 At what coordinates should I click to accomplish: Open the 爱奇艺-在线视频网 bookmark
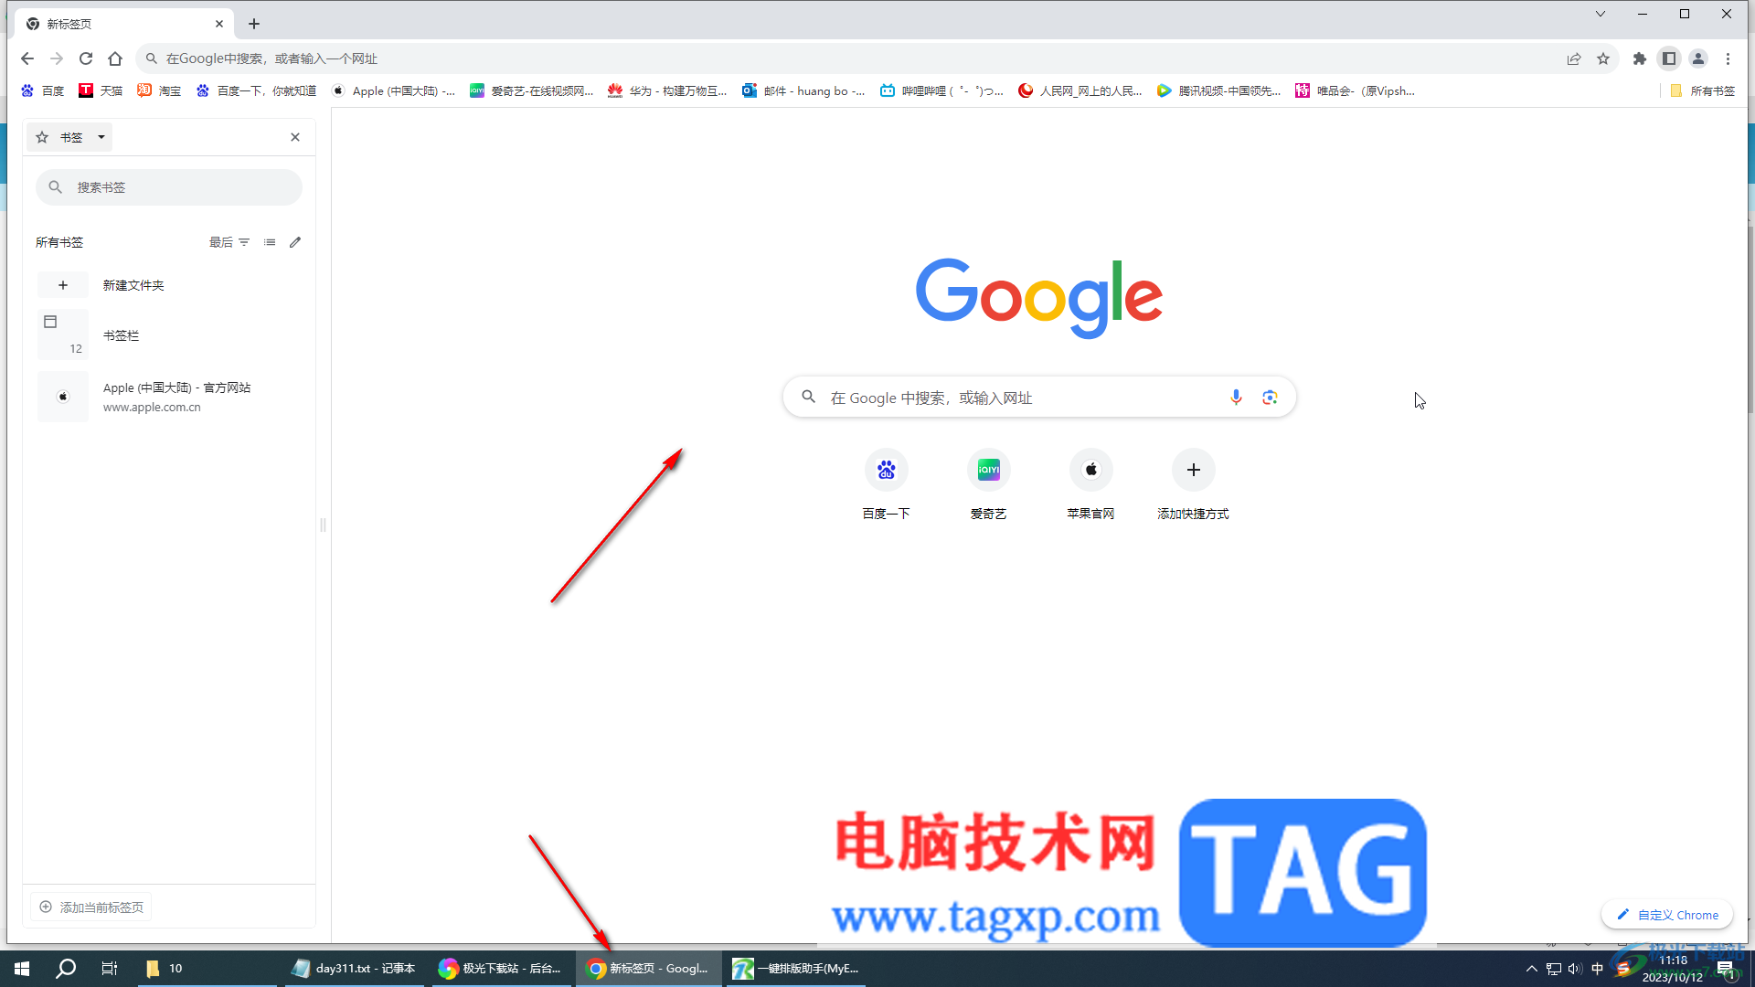(532, 90)
